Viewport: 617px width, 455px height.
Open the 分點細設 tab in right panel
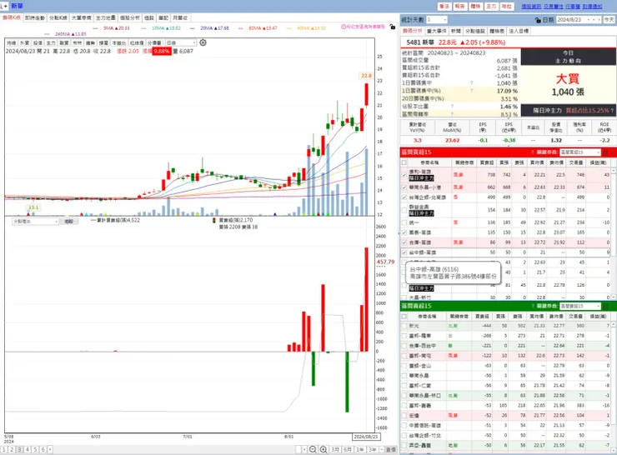[x=475, y=31]
